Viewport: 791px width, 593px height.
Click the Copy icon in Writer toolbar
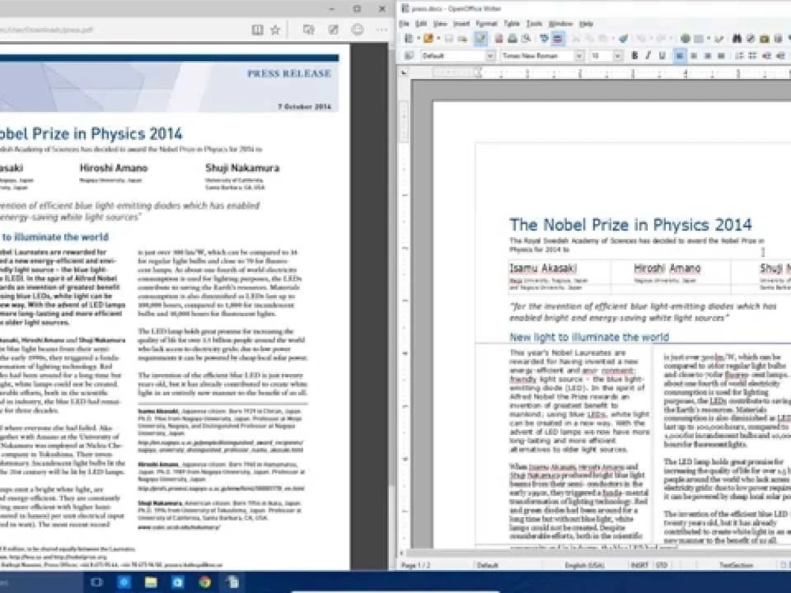[x=590, y=39]
